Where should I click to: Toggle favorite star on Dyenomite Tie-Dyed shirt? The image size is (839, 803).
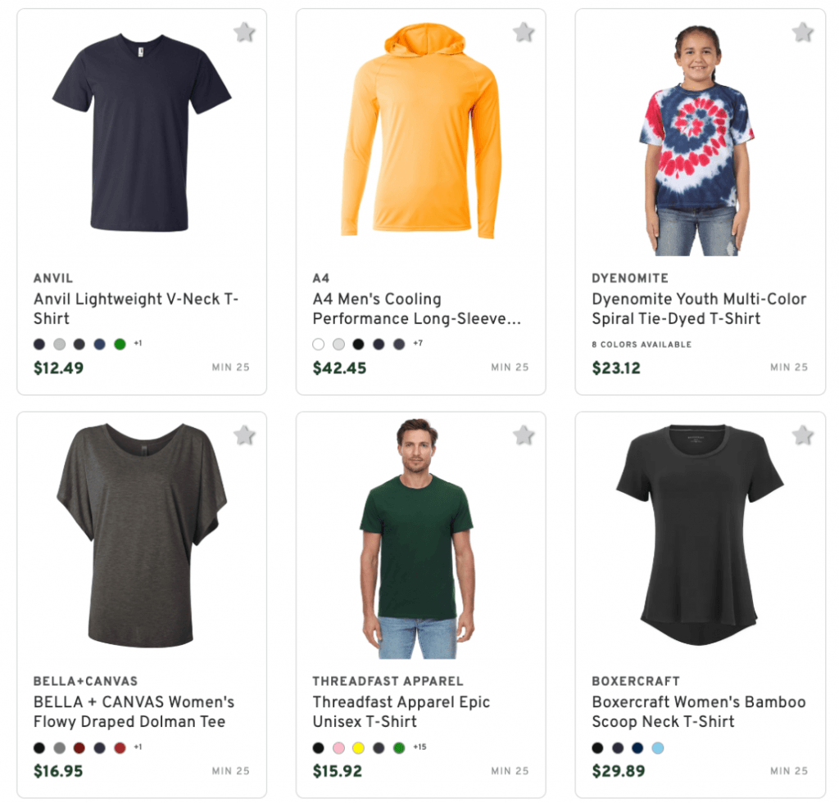(x=803, y=33)
